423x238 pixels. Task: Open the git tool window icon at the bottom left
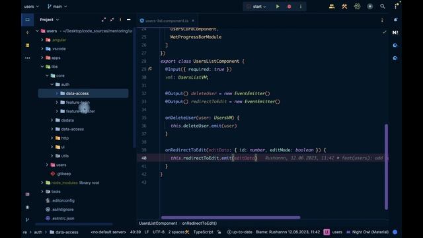pos(28,220)
